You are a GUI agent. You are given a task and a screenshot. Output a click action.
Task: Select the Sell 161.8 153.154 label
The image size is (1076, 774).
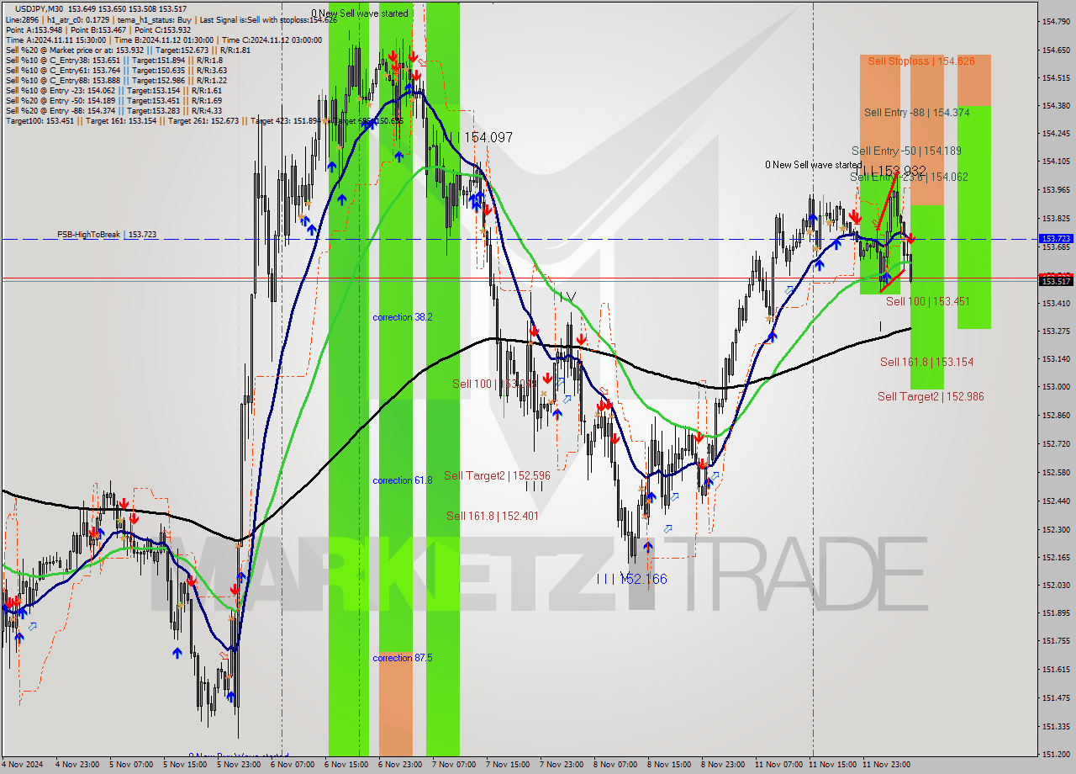(x=926, y=363)
